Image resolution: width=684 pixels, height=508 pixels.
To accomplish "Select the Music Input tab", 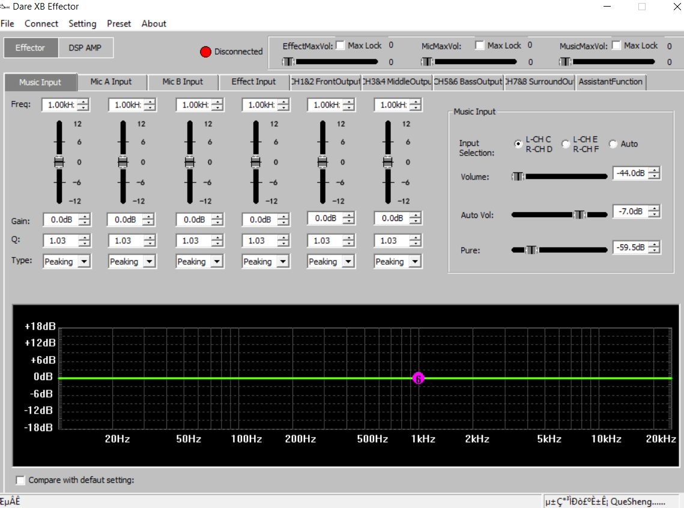I will [41, 82].
